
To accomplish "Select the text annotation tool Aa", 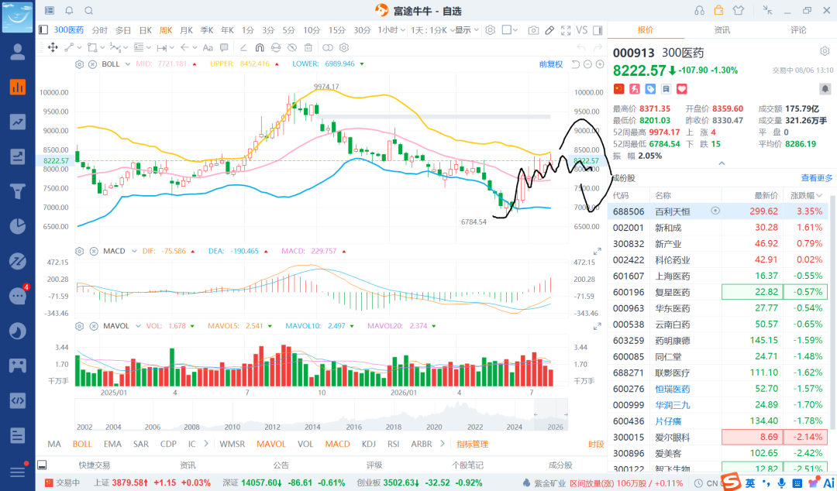I will [208, 47].
